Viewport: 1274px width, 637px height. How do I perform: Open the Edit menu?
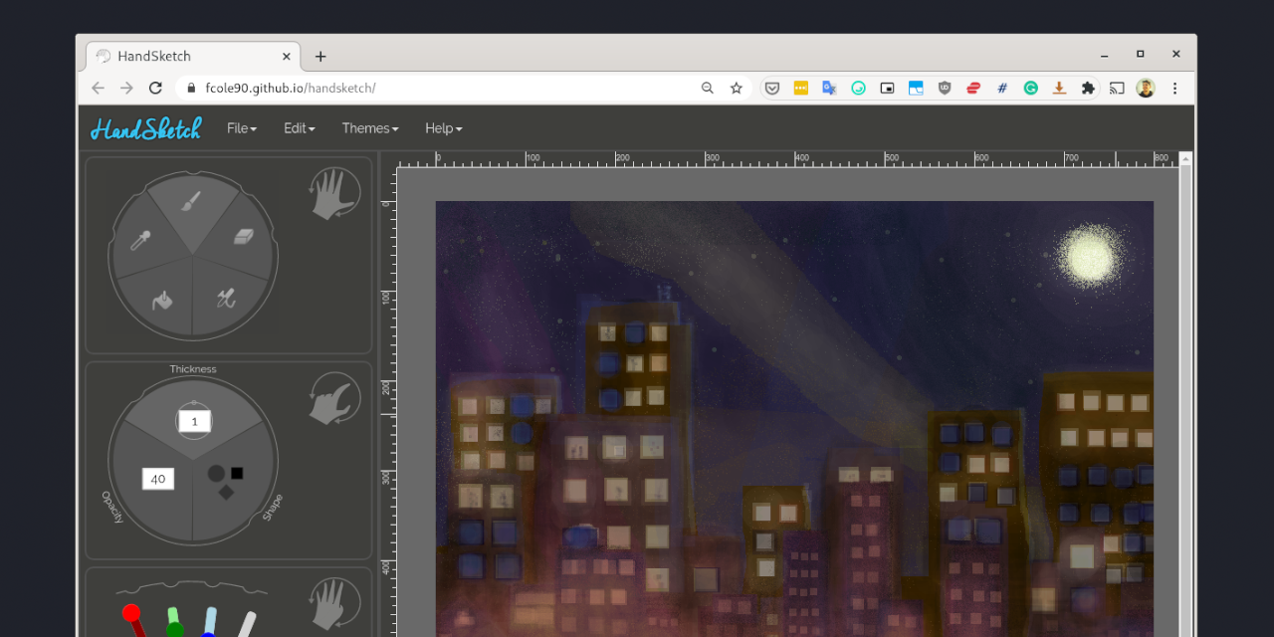tap(298, 128)
